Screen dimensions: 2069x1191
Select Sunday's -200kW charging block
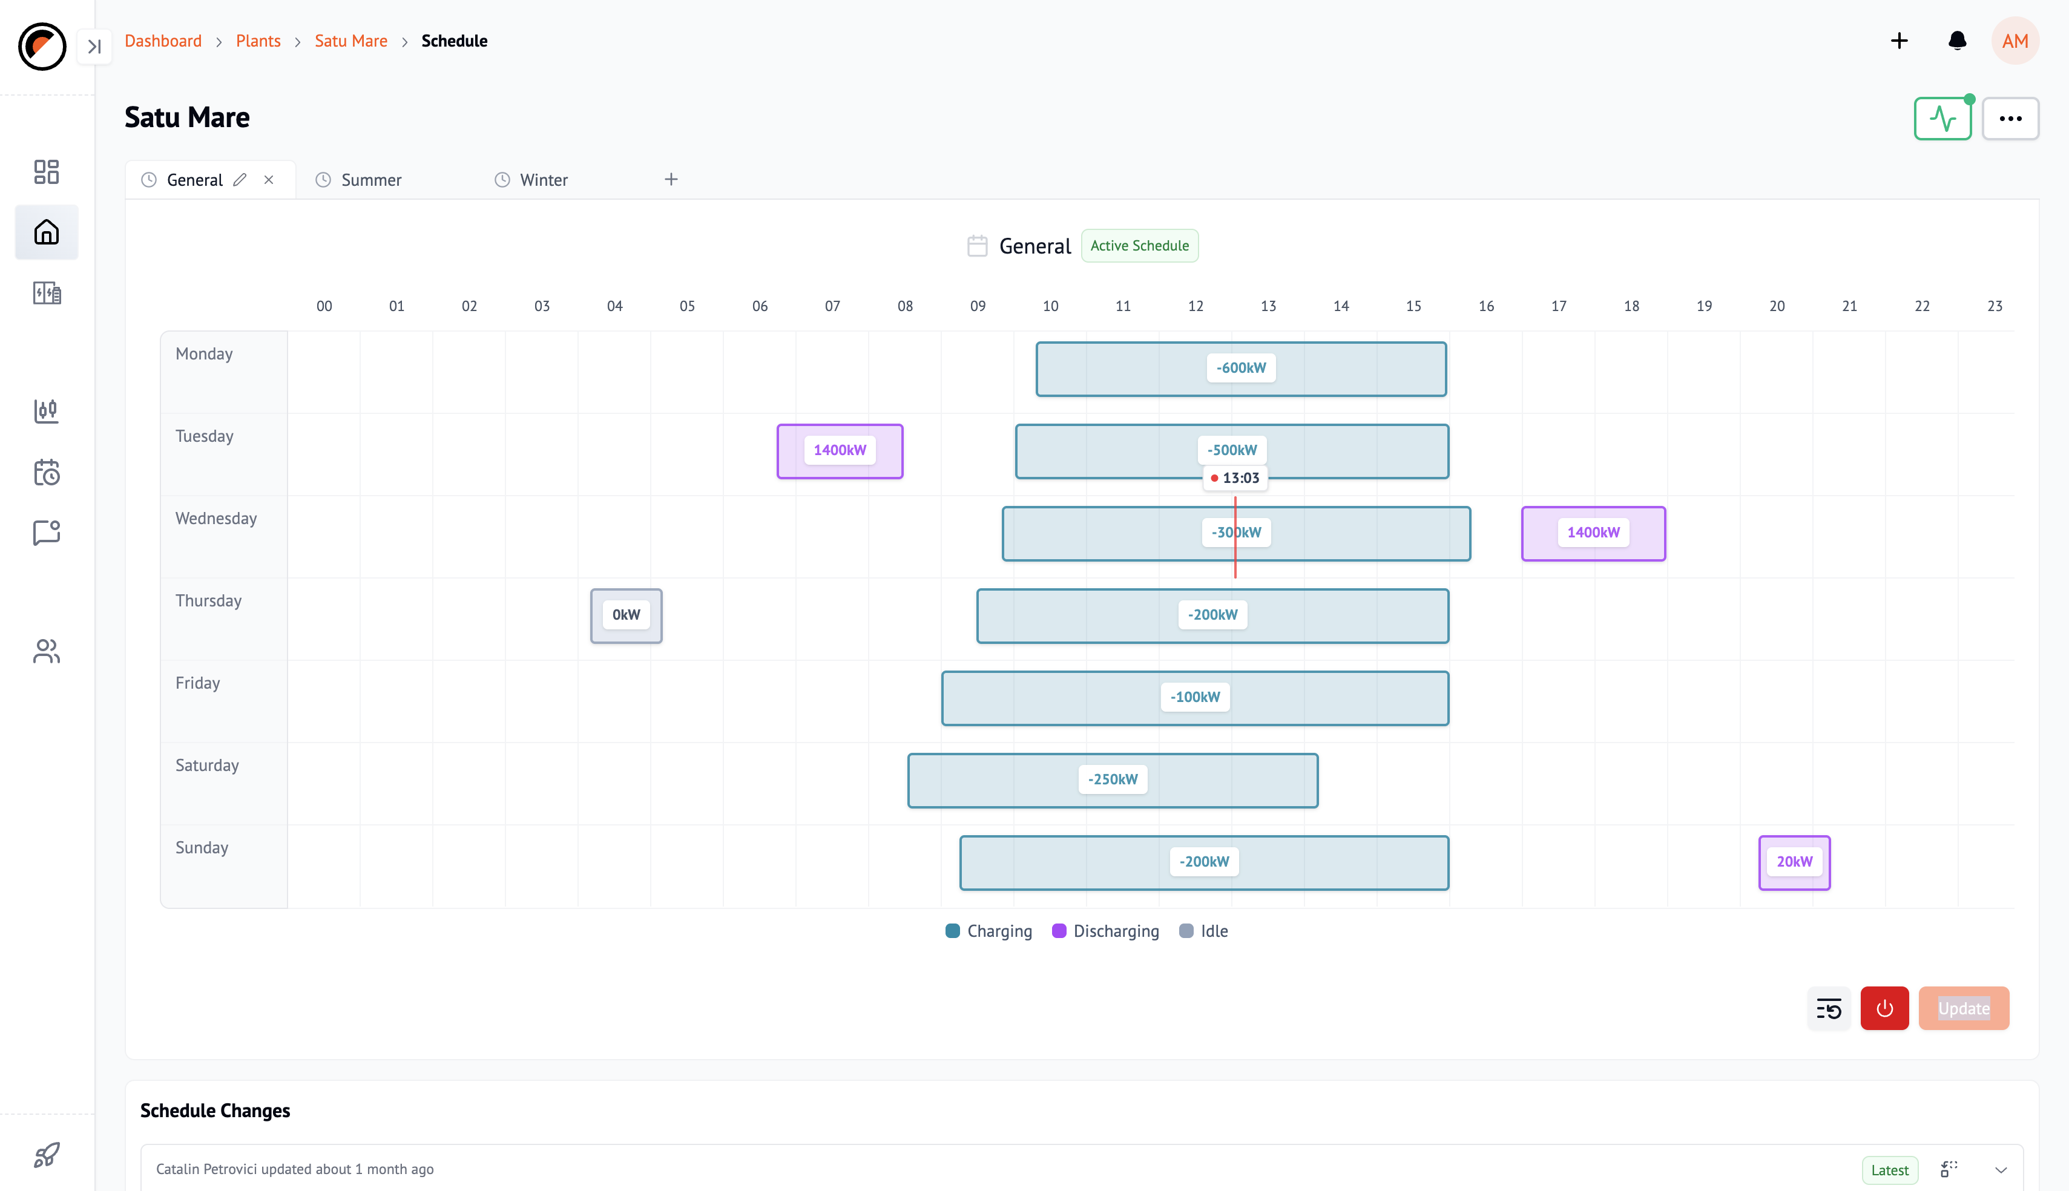point(1203,862)
